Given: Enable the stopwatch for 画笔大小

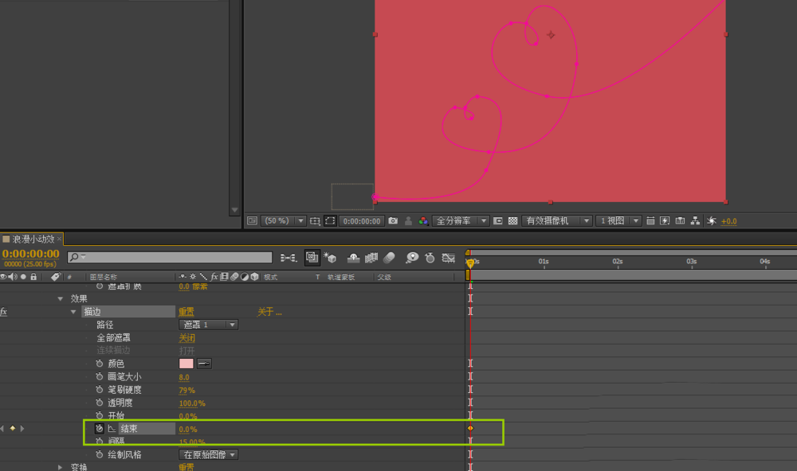Looking at the screenshot, I should pos(100,376).
